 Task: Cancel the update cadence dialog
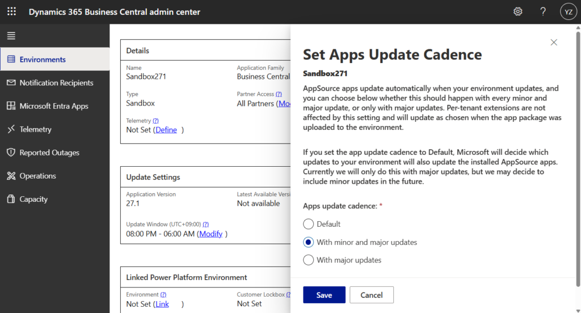[x=371, y=295]
